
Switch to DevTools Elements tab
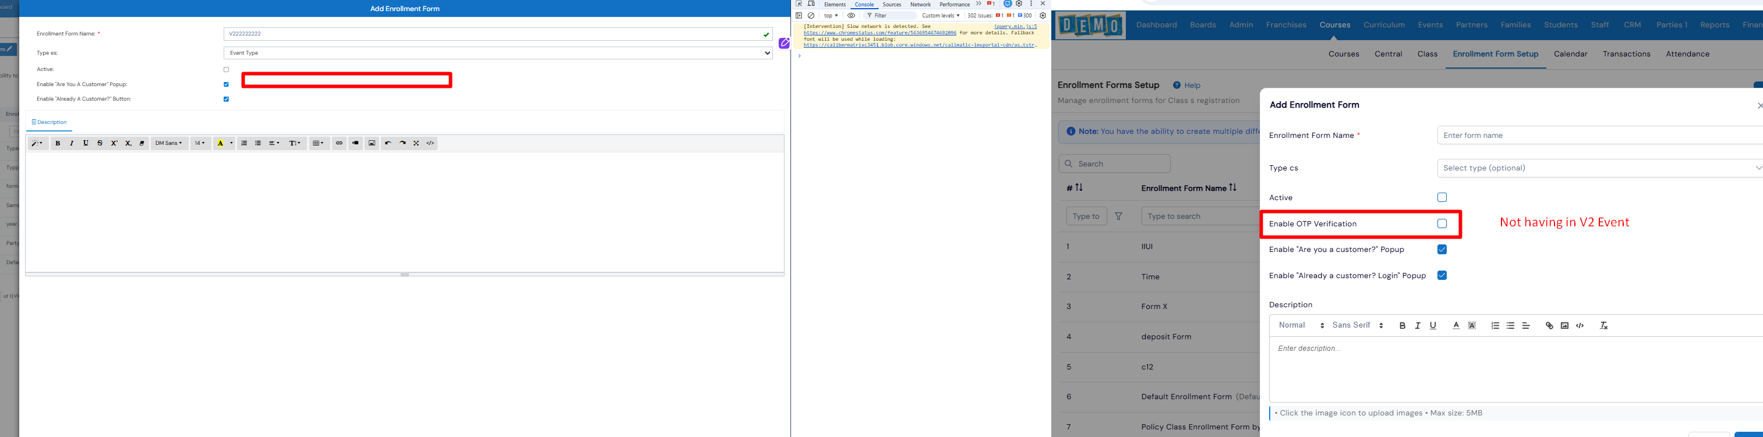(x=834, y=4)
